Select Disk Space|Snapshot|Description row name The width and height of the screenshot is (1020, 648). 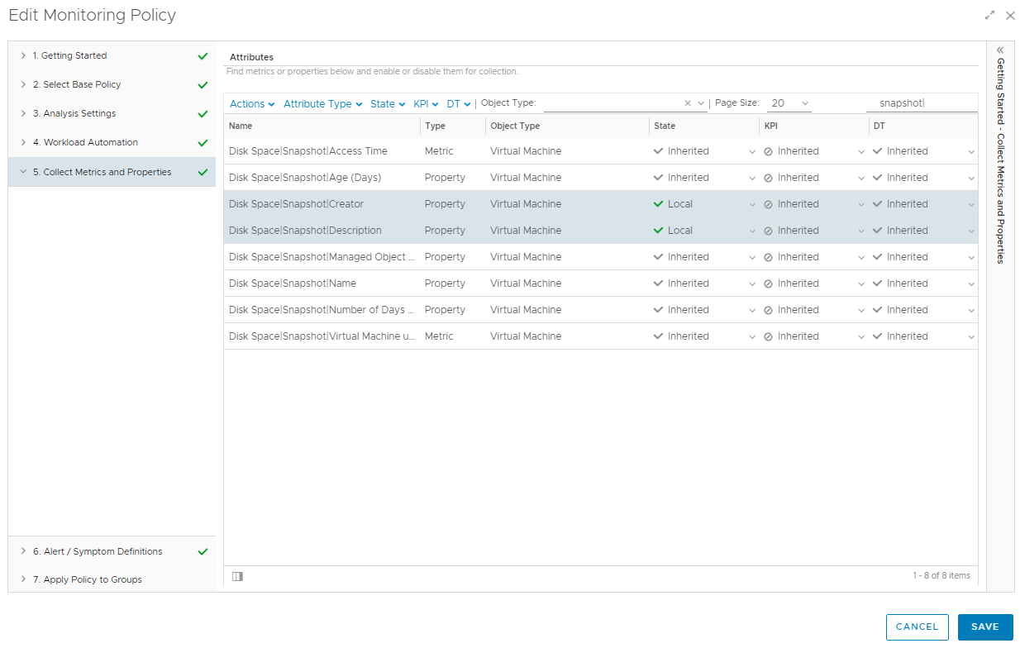tap(305, 231)
